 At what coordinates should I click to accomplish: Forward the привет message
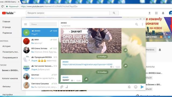86,79
